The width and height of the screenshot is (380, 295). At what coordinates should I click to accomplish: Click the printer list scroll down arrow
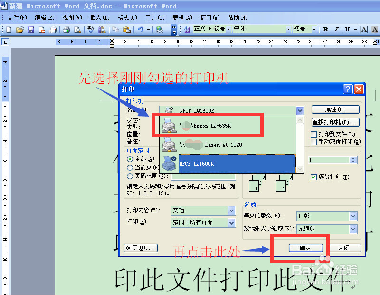click(x=300, y=168)
